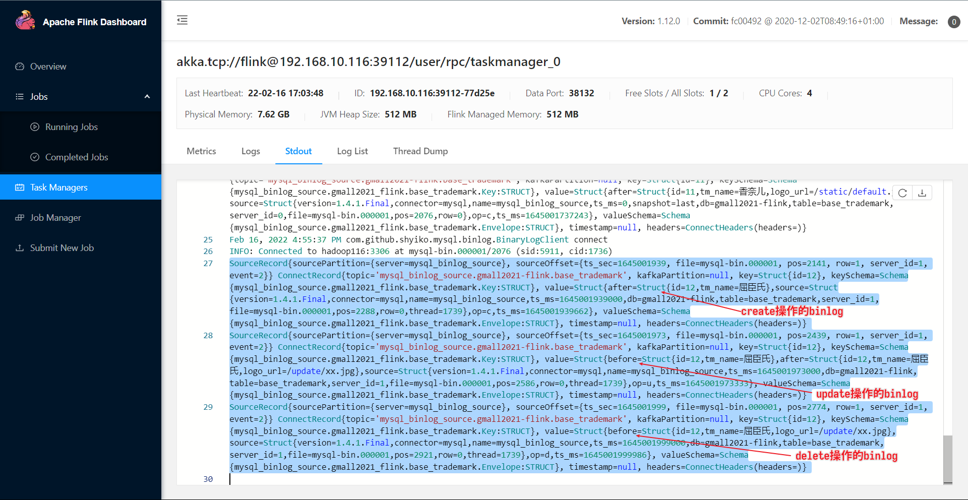Image resolution: width=968 pixels, height=500 pixels.
Task: Open the Jobs menu section
Action: (x=81, y=97)
